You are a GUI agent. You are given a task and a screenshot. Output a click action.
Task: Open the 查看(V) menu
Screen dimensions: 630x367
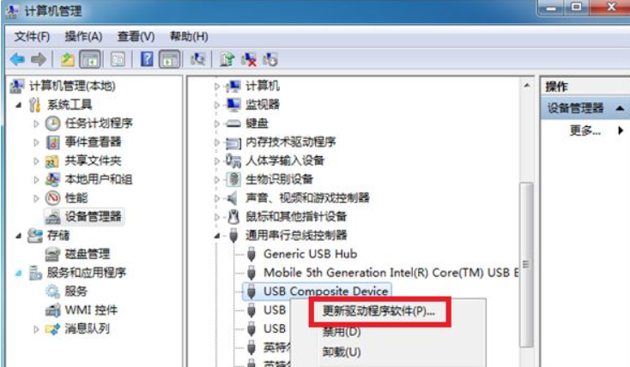pos(136,36)
